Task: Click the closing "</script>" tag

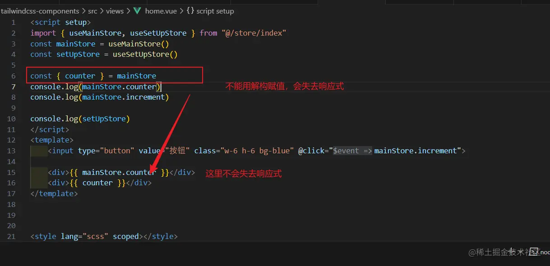Action: tap(50, 129)
